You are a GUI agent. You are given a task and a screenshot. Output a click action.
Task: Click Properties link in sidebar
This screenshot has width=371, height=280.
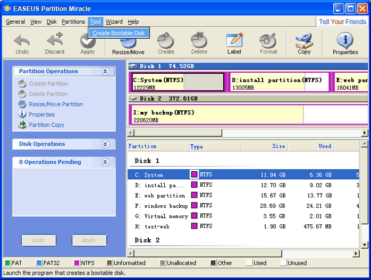pos(41,115)
